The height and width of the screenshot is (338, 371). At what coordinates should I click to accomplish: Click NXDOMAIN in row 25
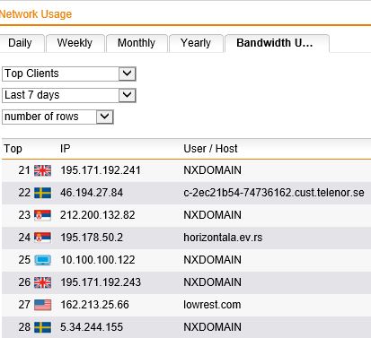tap(212, 260)
